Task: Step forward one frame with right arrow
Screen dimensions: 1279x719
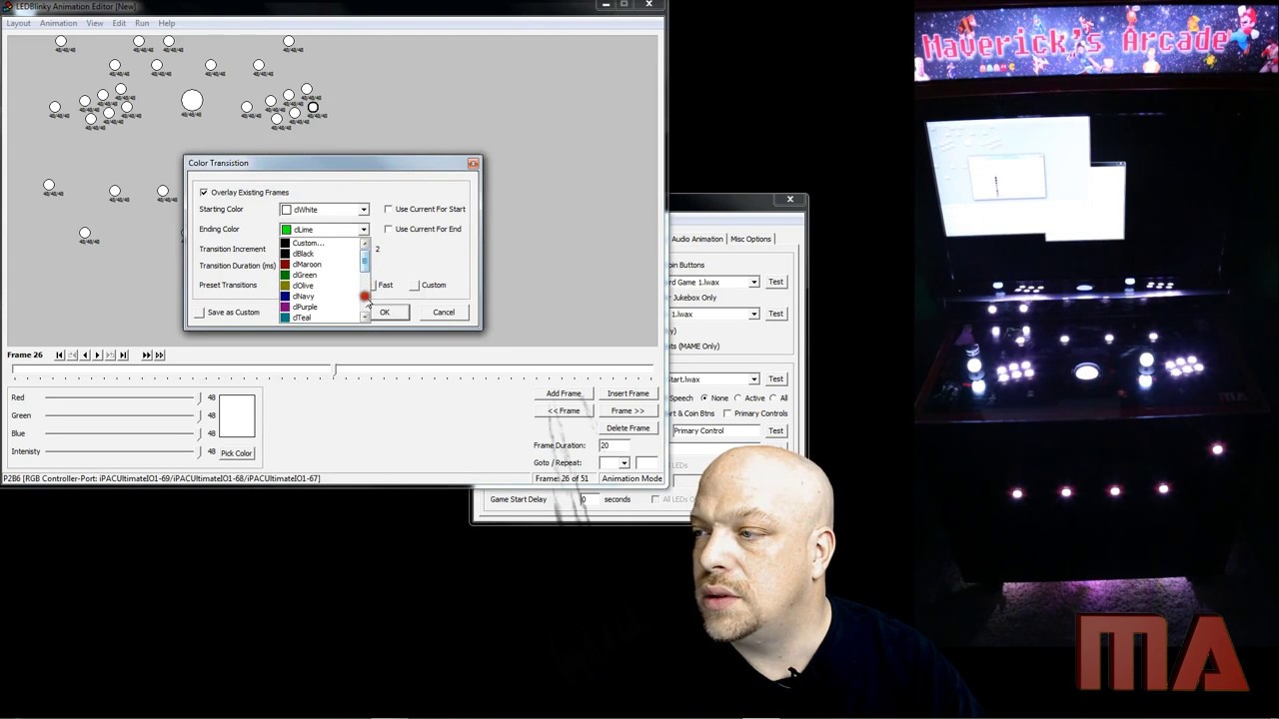Action: [98, 355]
